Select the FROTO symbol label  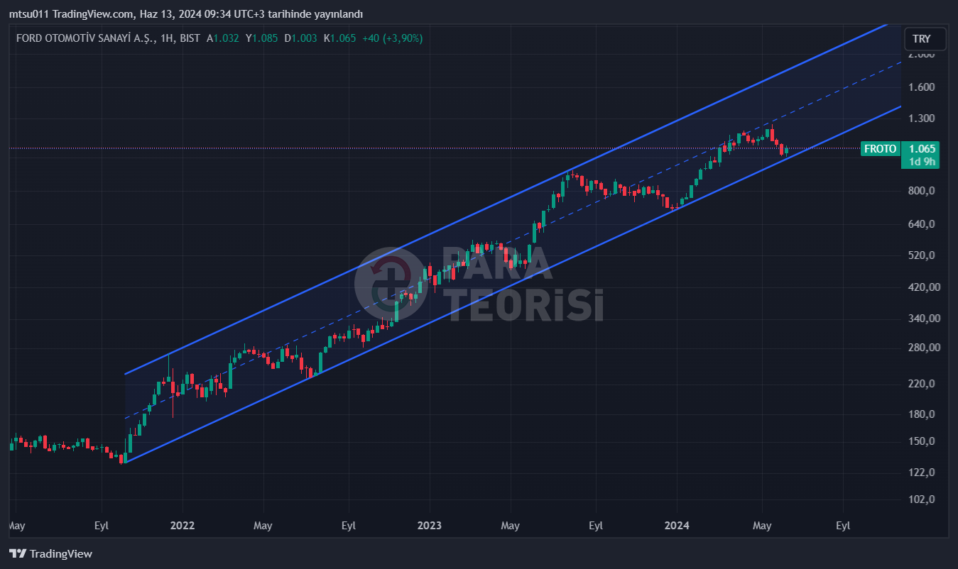click(880, 149)
